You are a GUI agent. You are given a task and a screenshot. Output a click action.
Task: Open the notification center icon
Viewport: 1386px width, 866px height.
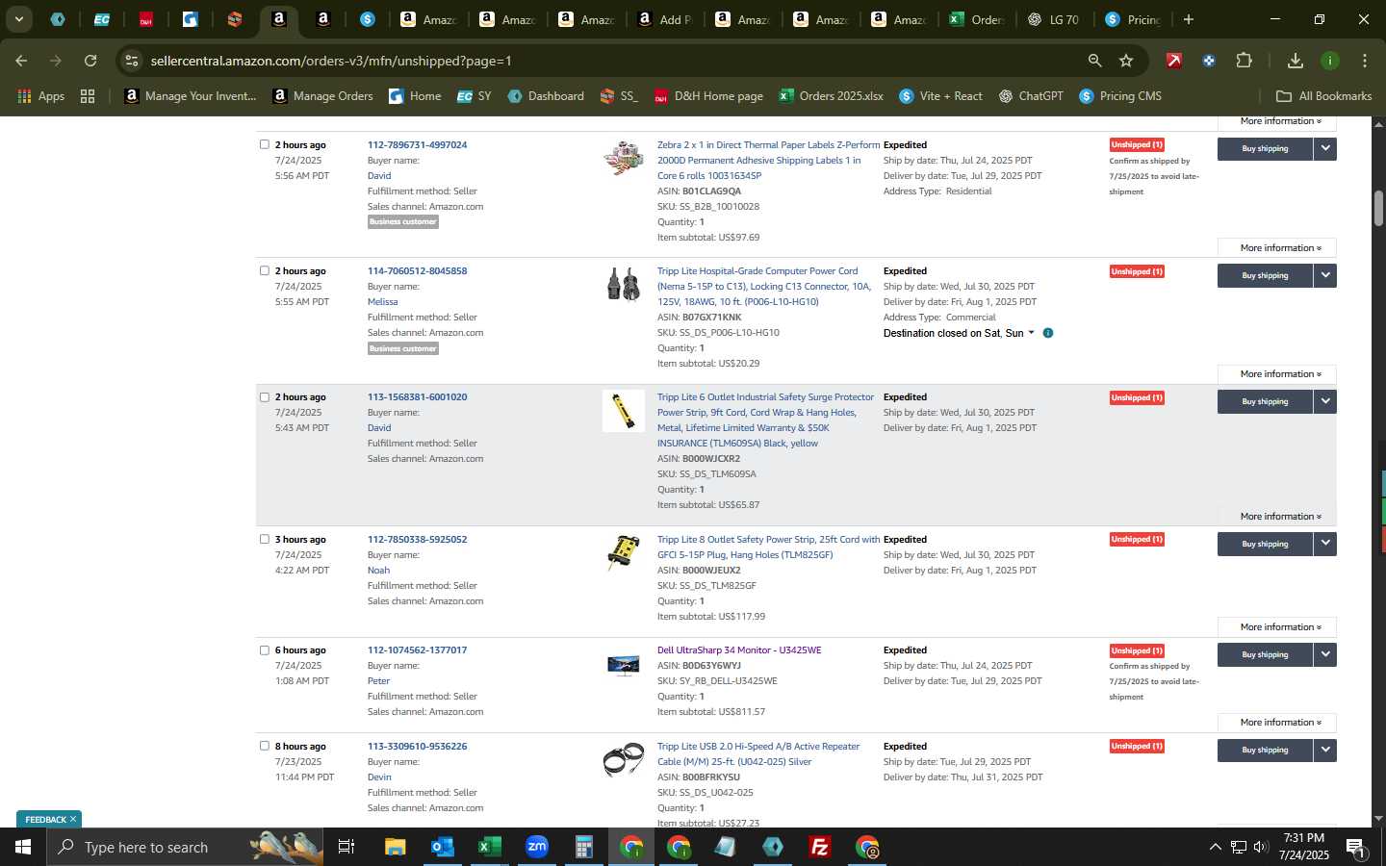tap(1355, 848)
